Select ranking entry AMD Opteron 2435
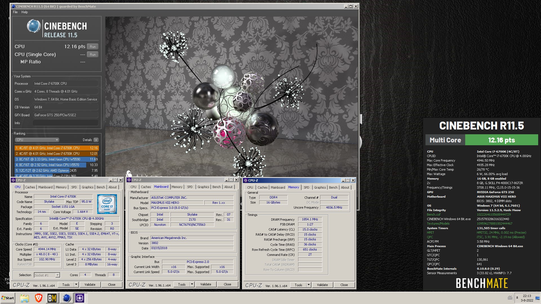The image size is (541, 304). coord(57,171)
